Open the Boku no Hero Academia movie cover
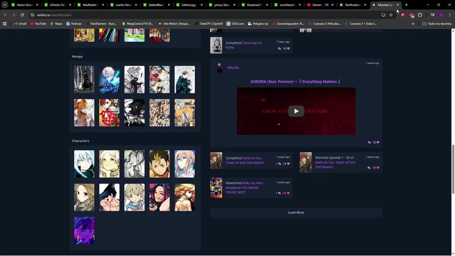The height and width of the screenshot is (256, 455). (x=216, y=188)
